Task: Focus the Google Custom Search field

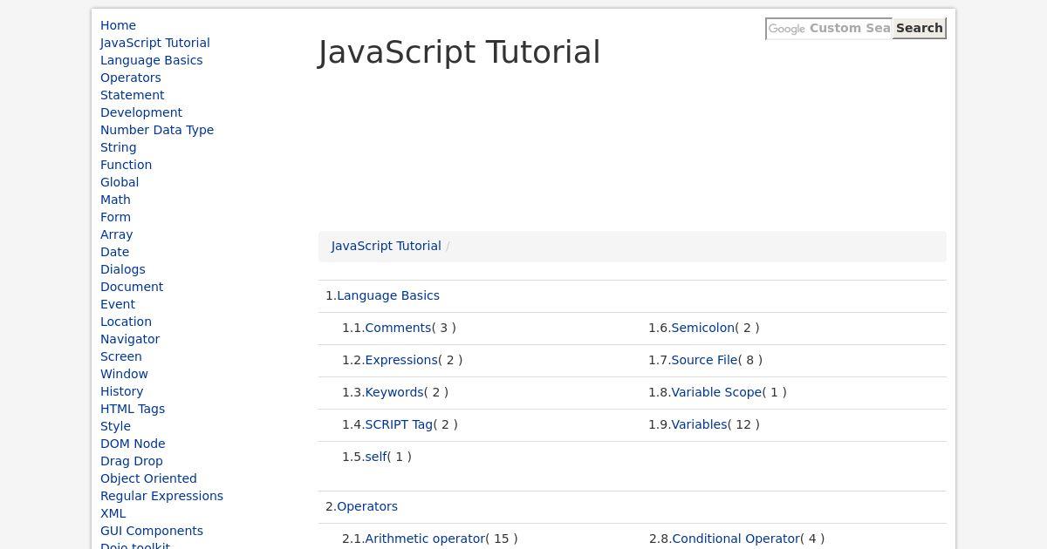Action: (829, 28)
